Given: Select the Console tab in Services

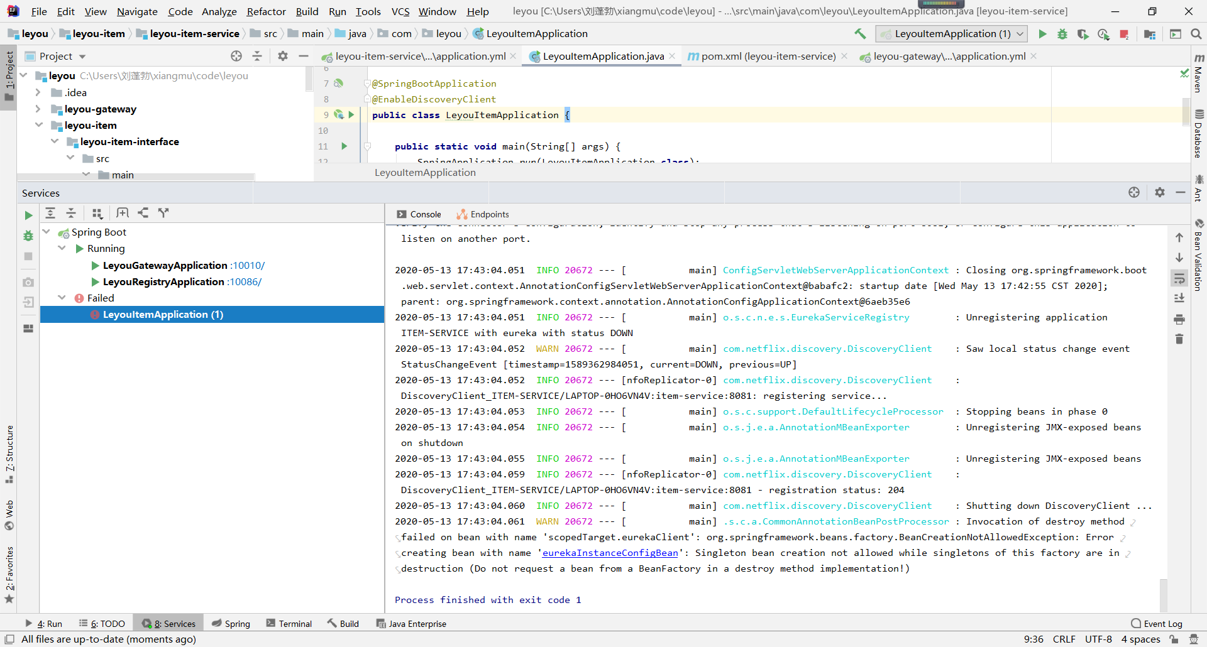Looking at the screenshot, I should tap(419, 214).
